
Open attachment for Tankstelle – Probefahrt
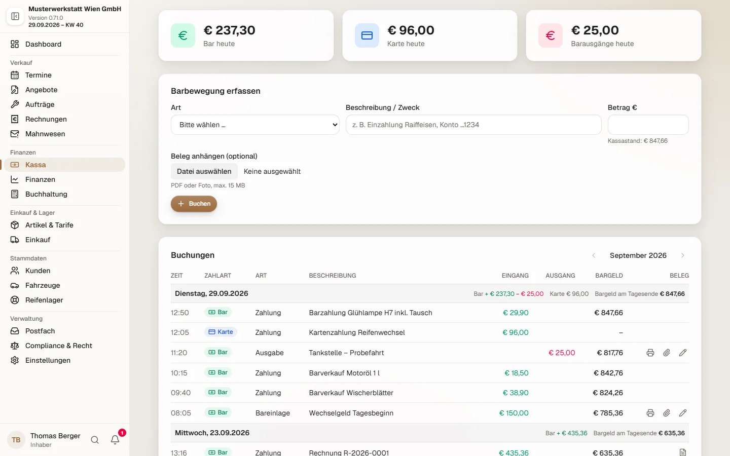pos(667,353)
